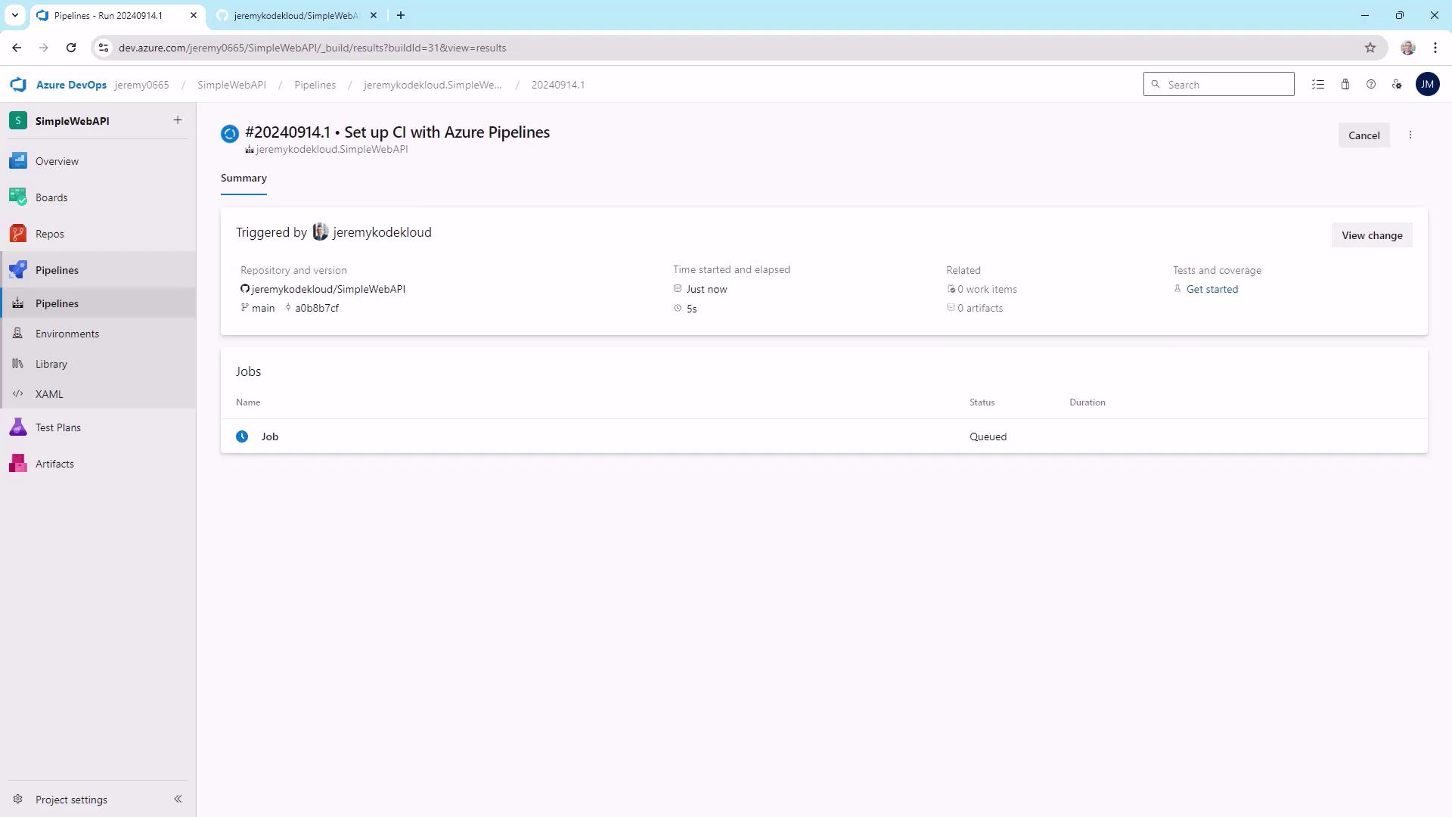Screen dimensions: 1452x817
Task: Open the jeremykodekloud.SimpleWebAPI pipeline link under title
Action: pos(332,149)
